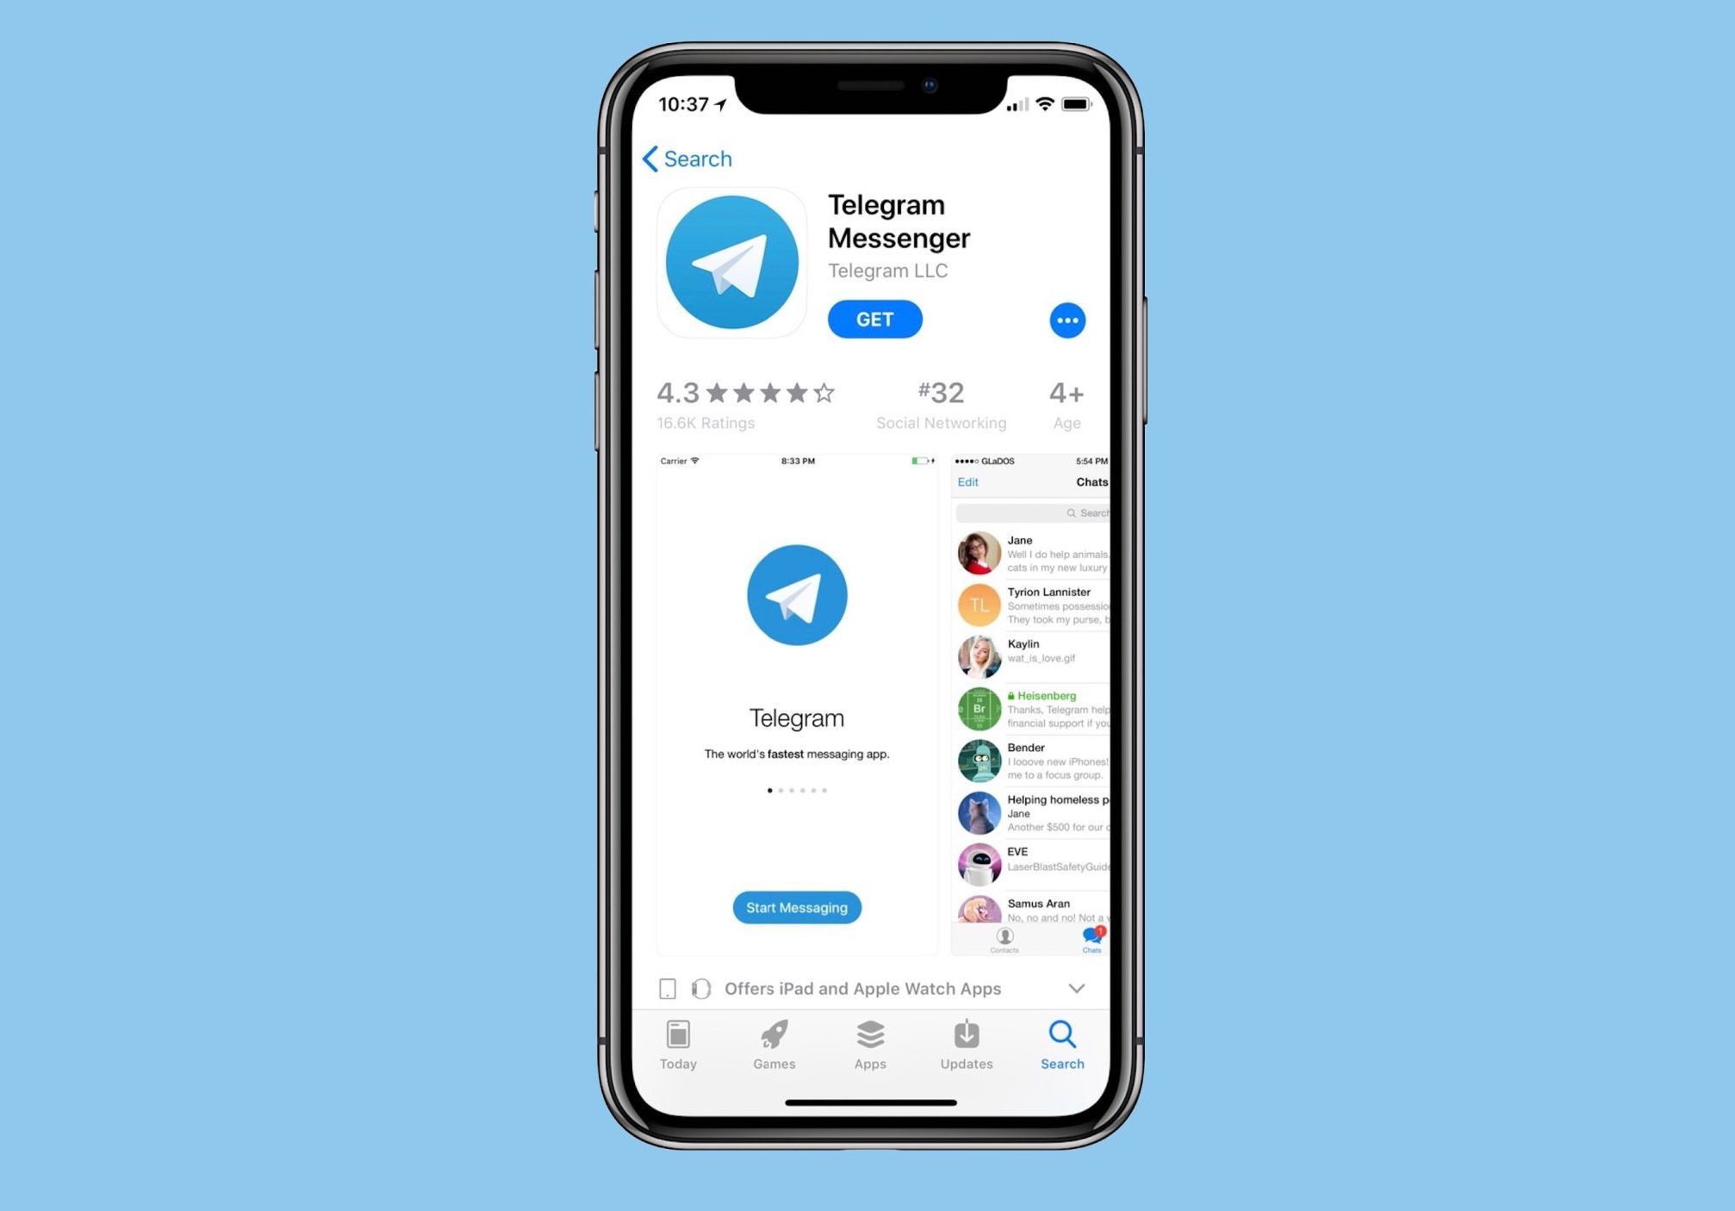Viewport: 1735px width, 1211px height.
Task: Tap the Start Messaging button in preview
Action: tap(796, 907)
